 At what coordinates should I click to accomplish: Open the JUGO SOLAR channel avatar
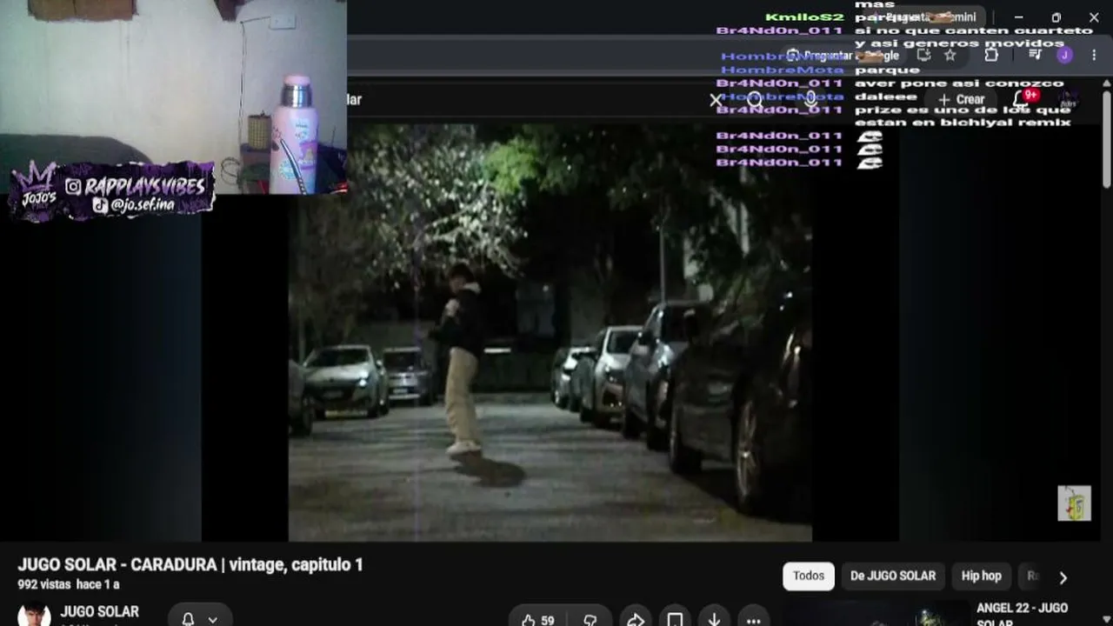[x=34, y=615]
